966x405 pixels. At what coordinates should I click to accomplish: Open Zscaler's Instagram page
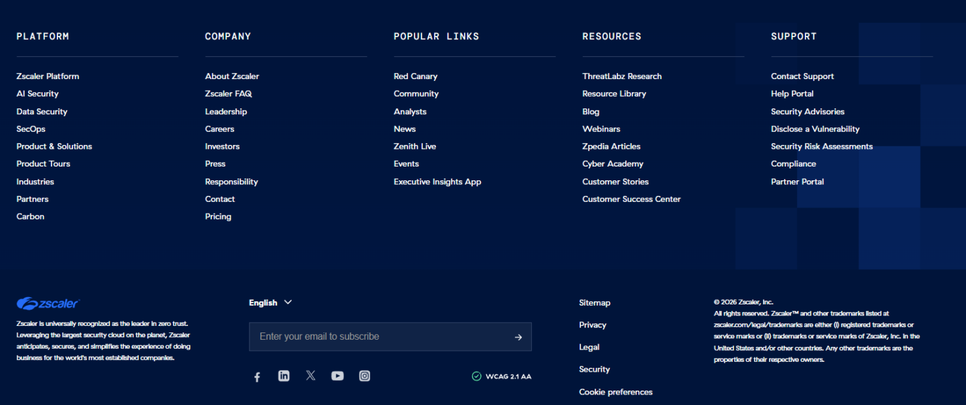[364, 376]
